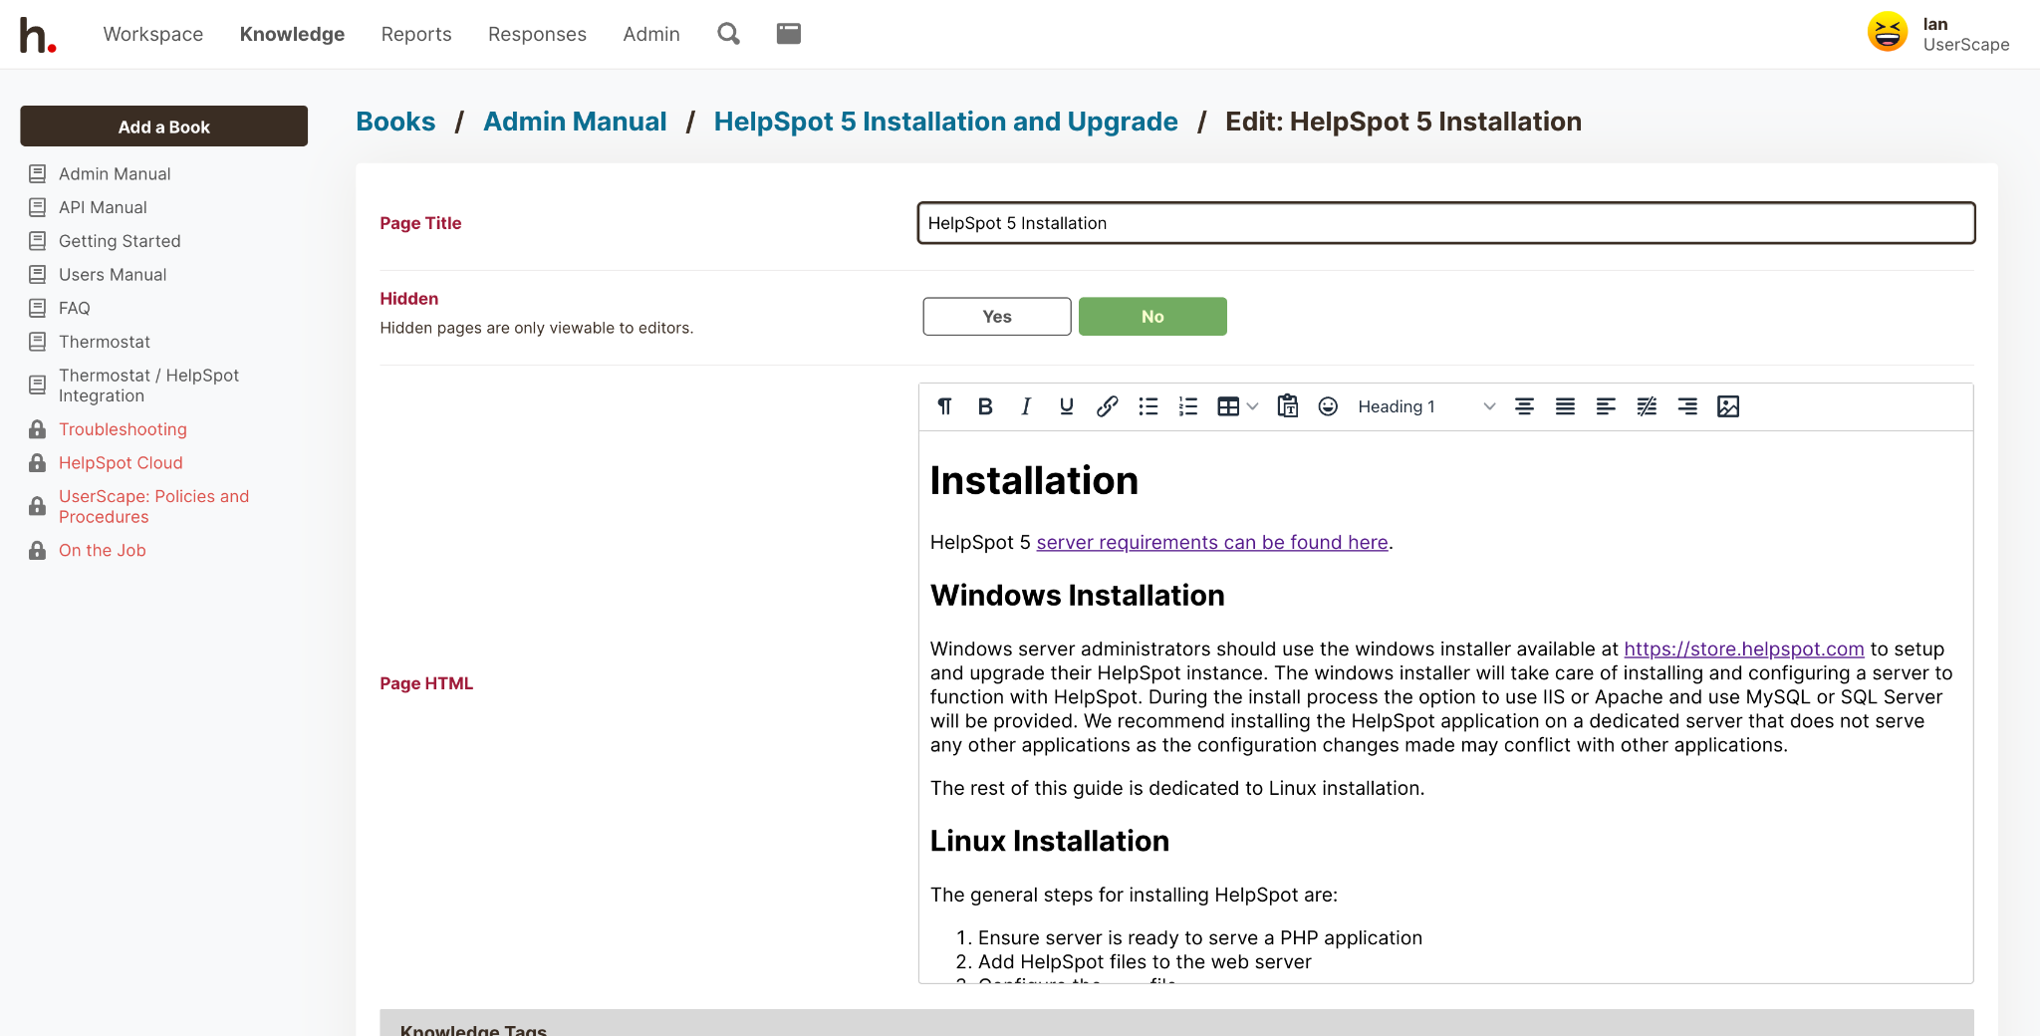Image resolution: width=2040 pixels, height=1036 pixels.
Task: Click the Page Title input field
Action: pos(1446,223)
